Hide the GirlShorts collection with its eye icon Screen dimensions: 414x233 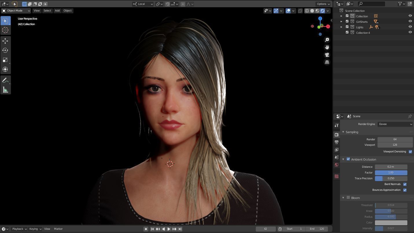pyautogui.click(x=410, y=21)
